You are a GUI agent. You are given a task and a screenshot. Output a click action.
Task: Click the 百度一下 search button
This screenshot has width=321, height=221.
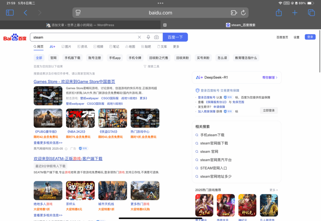[x=175, y=37]
